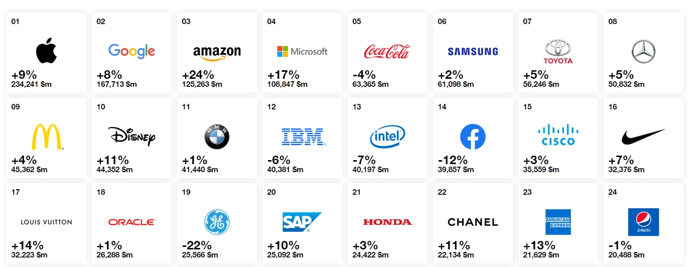Screen dimensions: 697x267
Task: Click the Coca-Cola script logo
Action: (386, 51)
